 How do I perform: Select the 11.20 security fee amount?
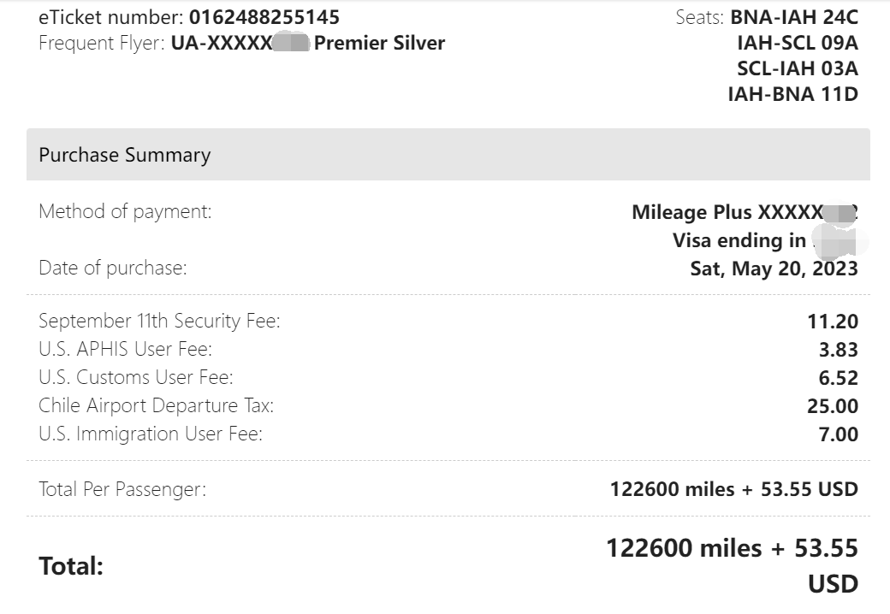[832, 322]
